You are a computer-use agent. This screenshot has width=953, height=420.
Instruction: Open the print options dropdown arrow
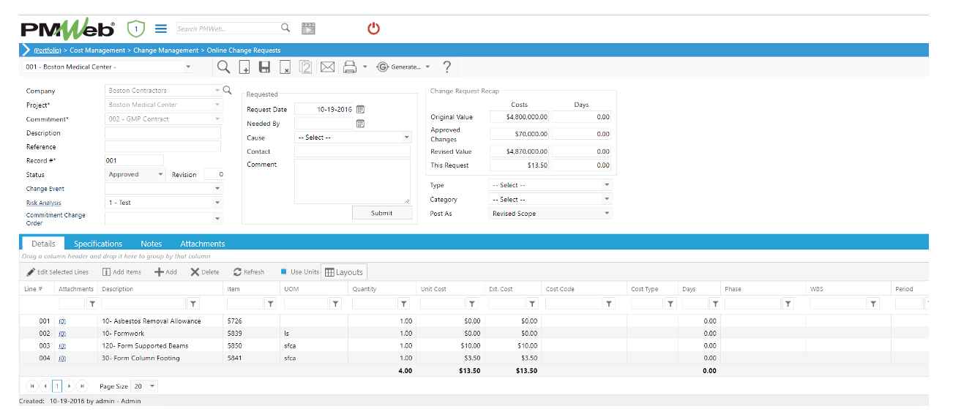365,67
